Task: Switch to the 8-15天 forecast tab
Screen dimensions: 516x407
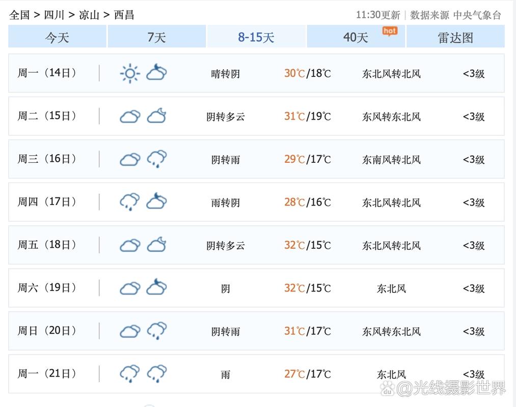Action: (256, 37)
